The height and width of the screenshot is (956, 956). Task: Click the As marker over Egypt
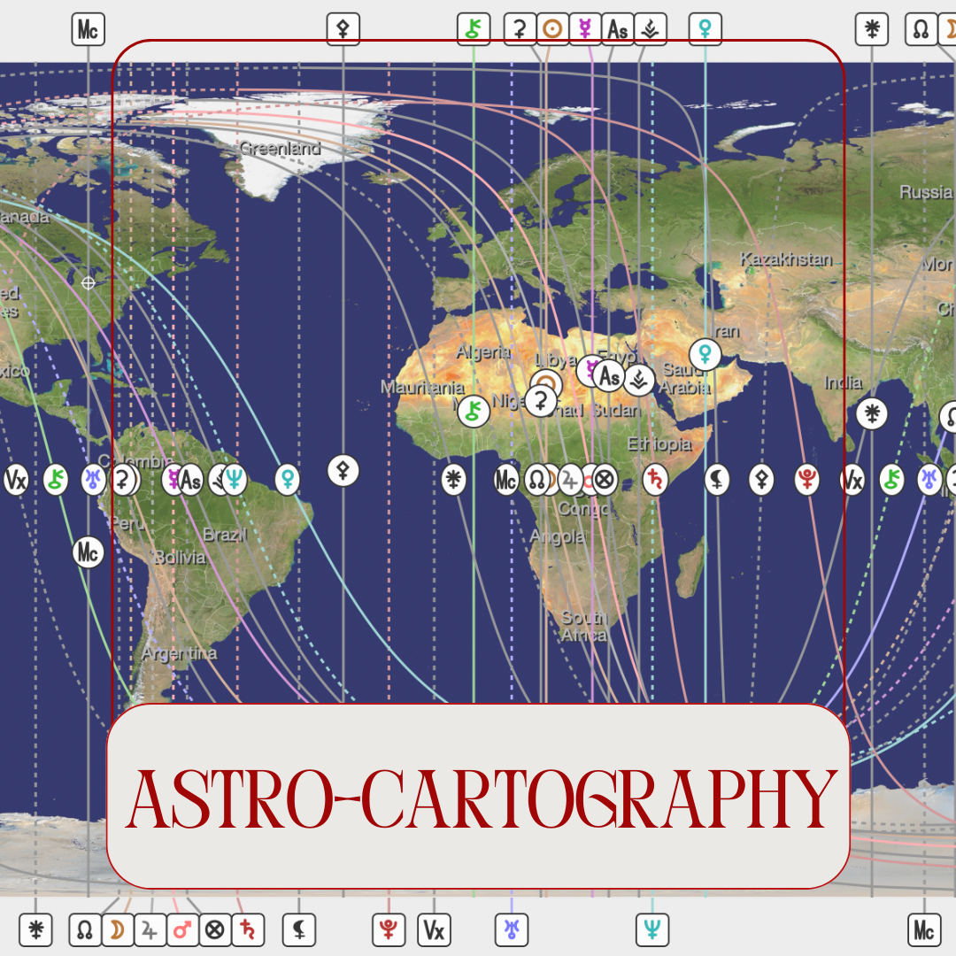(x=607, y=377)
